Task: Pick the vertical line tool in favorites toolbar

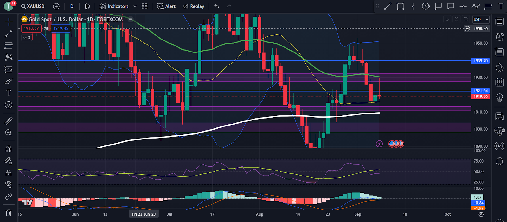Action: pyautogui.click(x=413, y=6)
